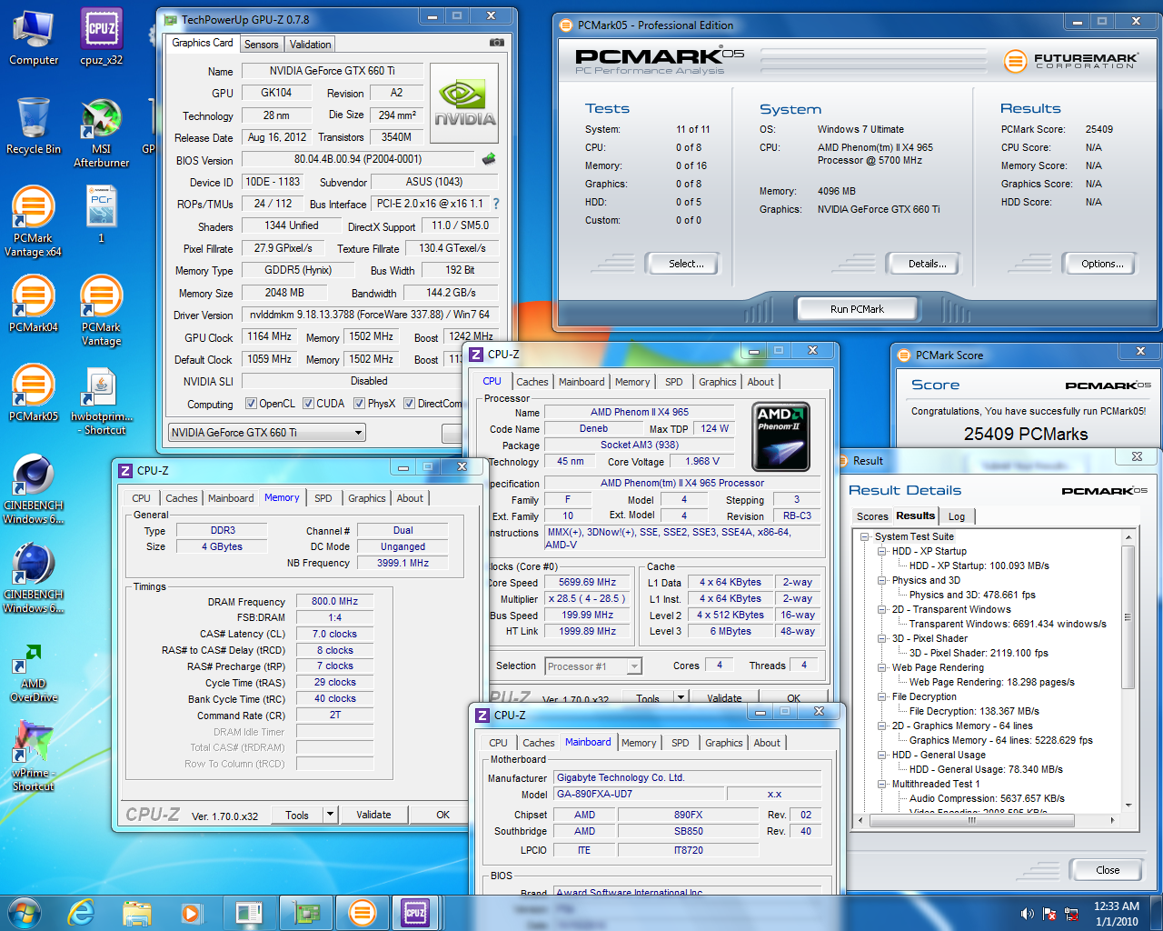Collapse the Physics and 3D node
This screenshot has height=931, width=1163.
881,580
